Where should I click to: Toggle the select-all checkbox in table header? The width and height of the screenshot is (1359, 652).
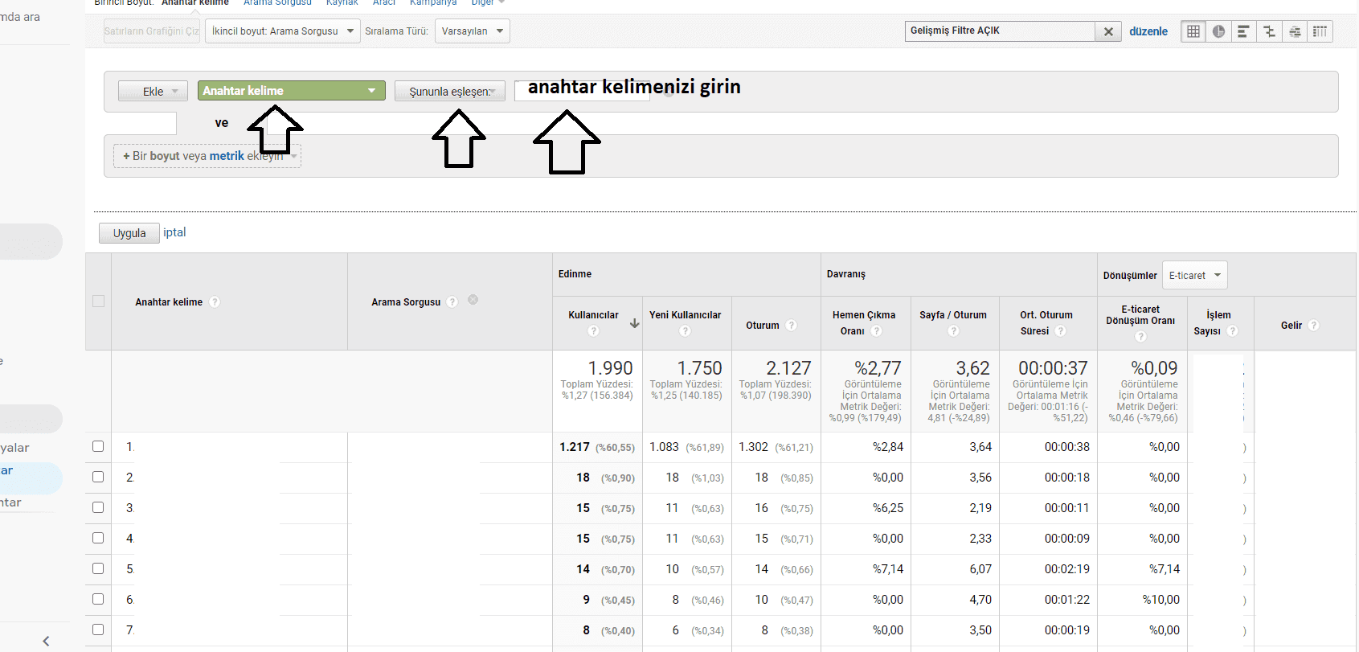[98, 301]
